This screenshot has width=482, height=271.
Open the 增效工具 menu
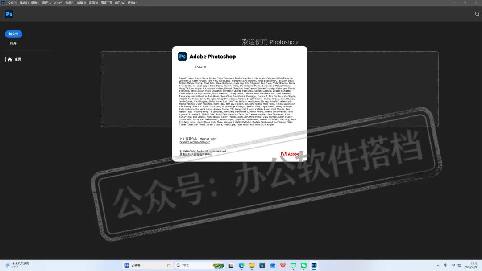coord(106,3)
